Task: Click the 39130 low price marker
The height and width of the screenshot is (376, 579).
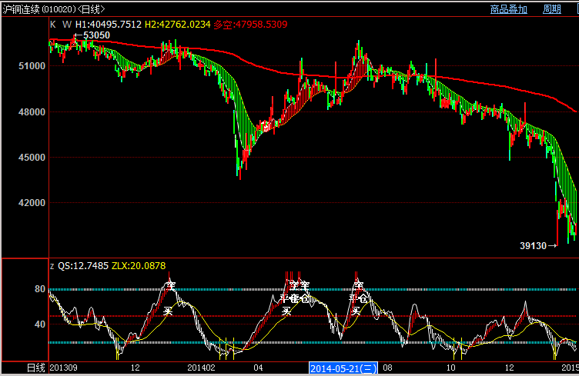Action: click(538, 246)
